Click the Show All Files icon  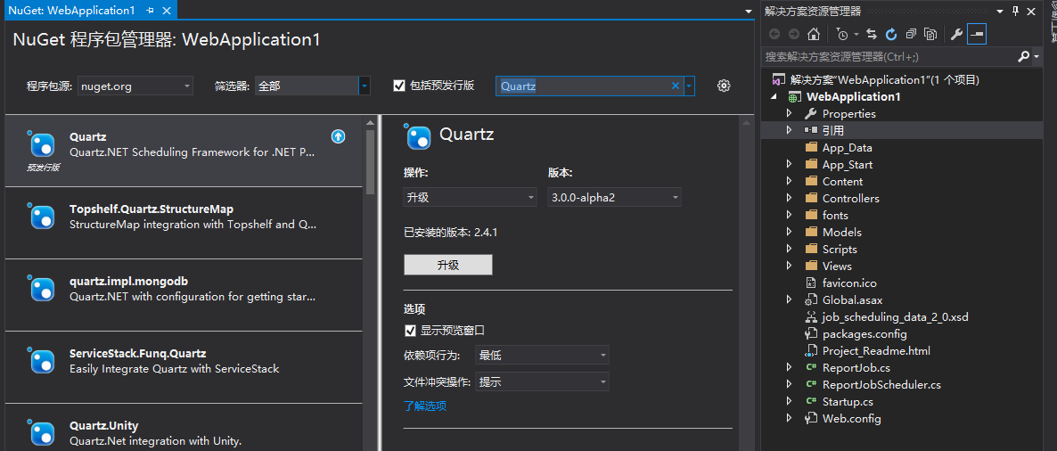[931, 35]
